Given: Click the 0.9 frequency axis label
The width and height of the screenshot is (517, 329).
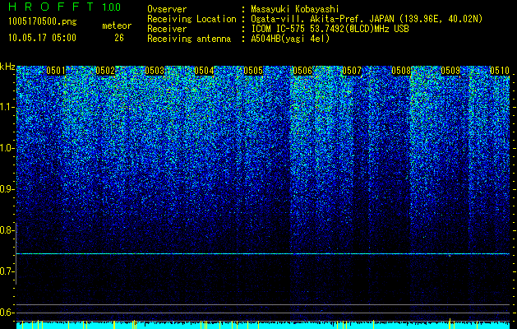Looking at the screenshot, I should (7, 189).
